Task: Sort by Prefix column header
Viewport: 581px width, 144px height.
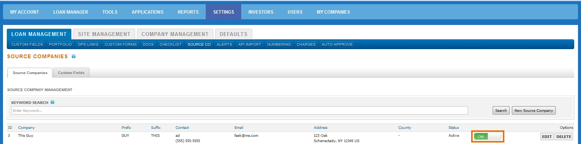Action: [x=126, y=128]
